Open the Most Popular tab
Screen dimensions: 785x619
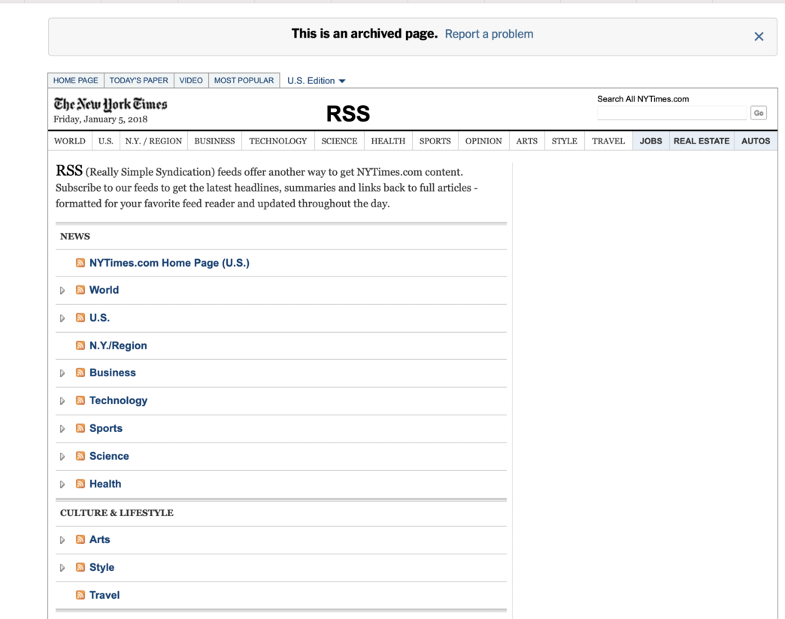pos(244,80)
